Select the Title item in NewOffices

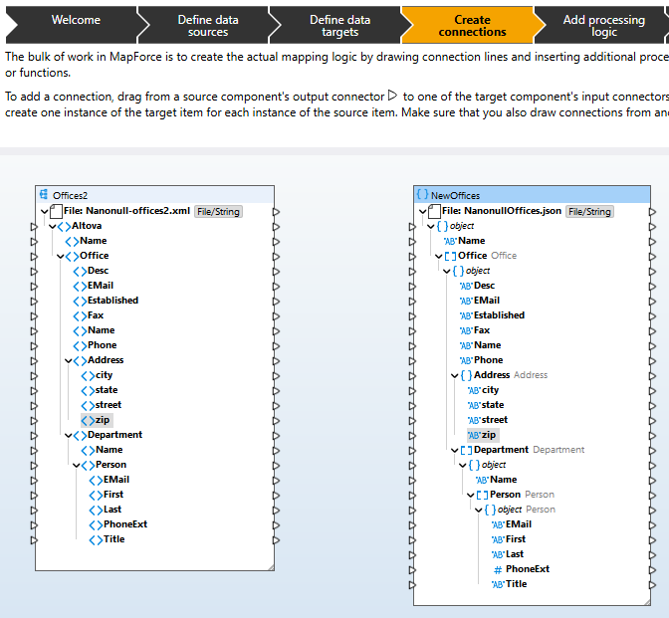[x=516, y=584]
